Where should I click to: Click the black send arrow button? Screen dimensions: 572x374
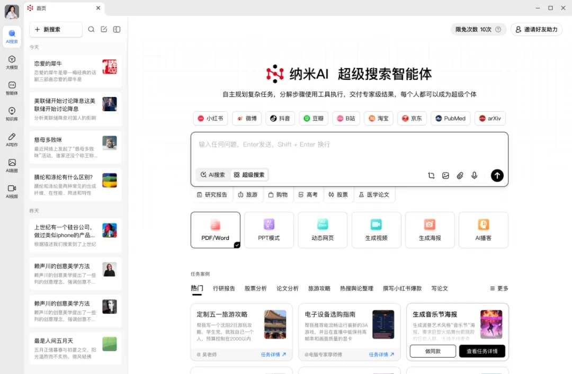coord(497,175)
